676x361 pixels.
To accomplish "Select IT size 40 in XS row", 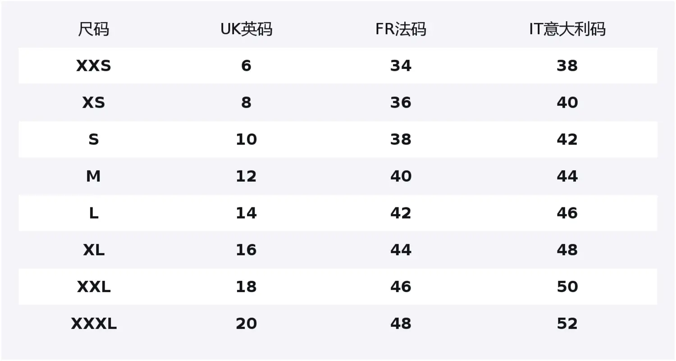I will (567, 103).
